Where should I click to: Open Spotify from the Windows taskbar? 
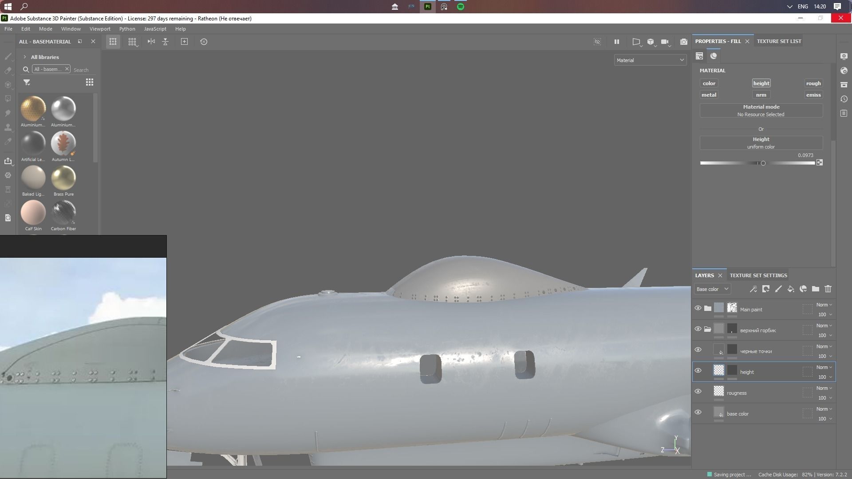tap(461, 7)
